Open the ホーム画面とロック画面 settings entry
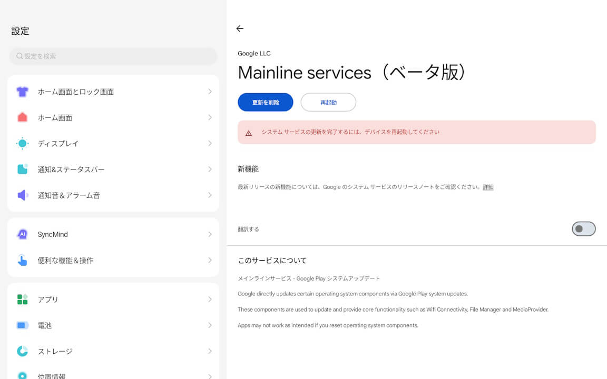This screenshot has height=379, width=607. [113, 92]
